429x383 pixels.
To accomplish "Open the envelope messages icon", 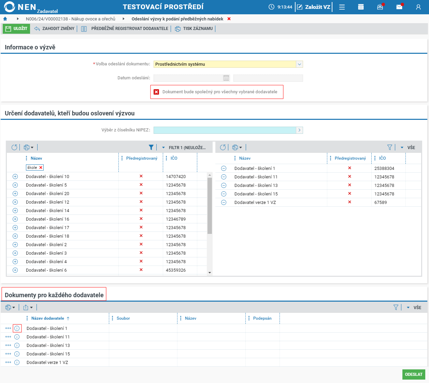I will pos(399,7).
